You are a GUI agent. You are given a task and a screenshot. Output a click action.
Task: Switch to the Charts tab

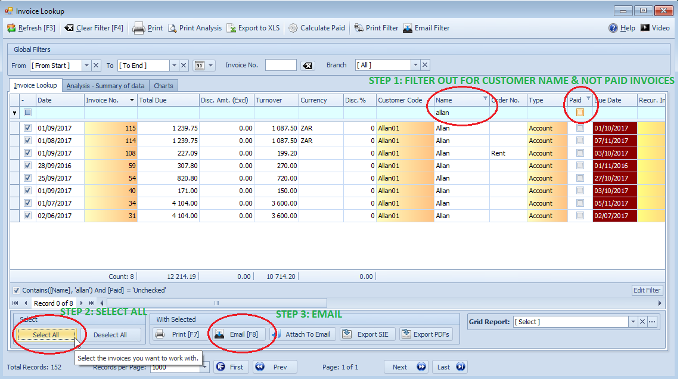click(x=163, y=86)
